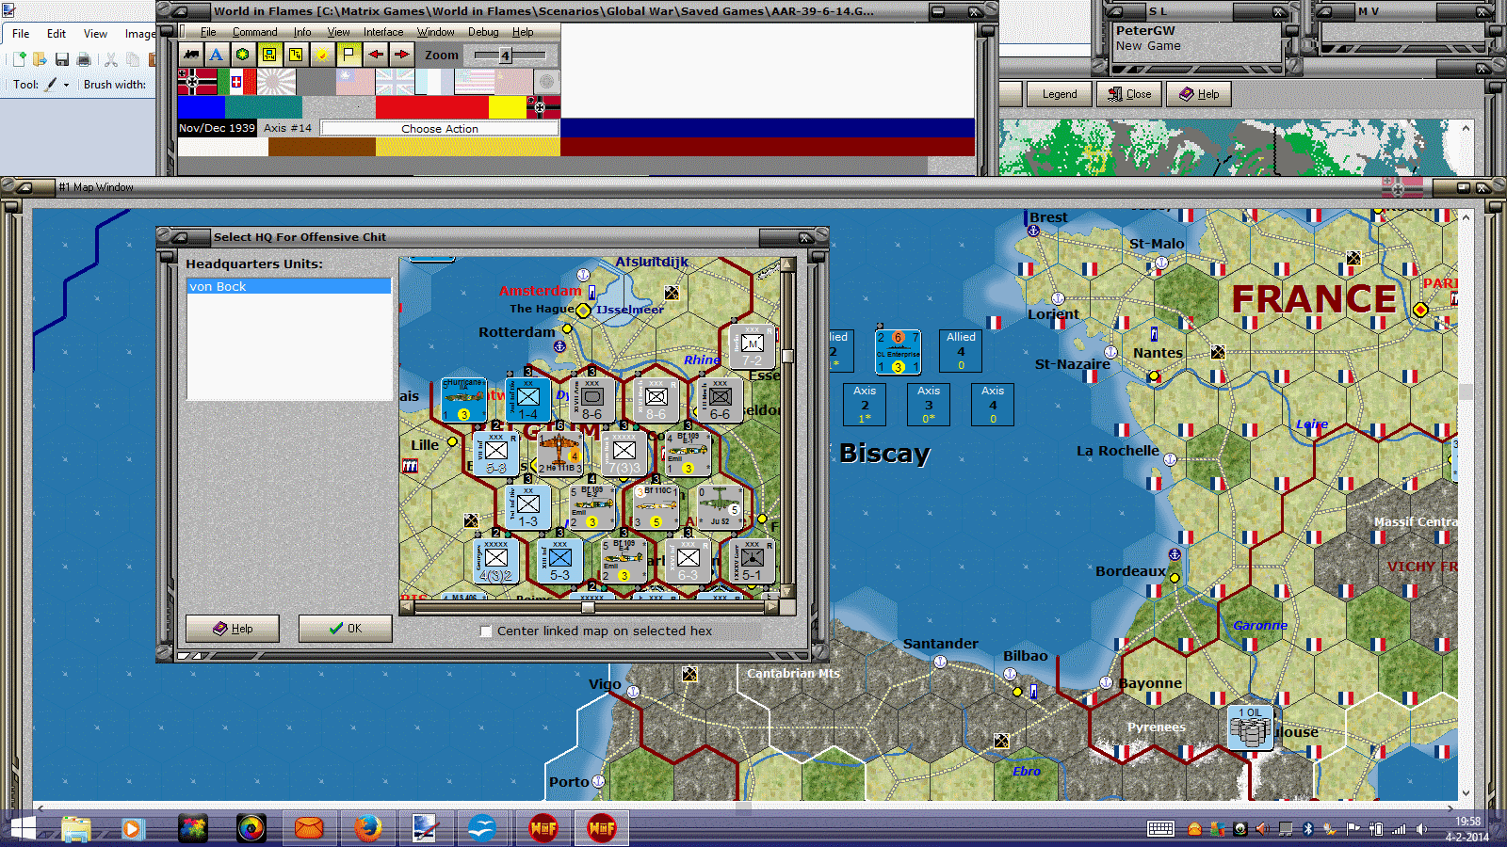The height and width of the screenshot is (847, 1507).
Task: Click the Print icon in Paint toolbar
Action: [84, 59]
